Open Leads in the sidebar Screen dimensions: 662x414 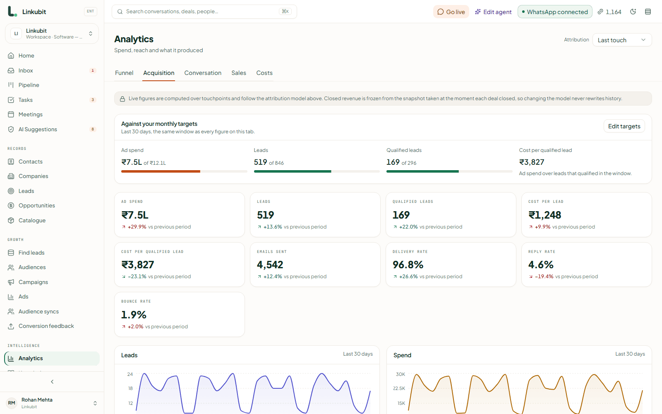52,191
